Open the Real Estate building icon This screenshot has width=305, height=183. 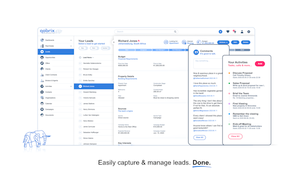pos(42,46)
